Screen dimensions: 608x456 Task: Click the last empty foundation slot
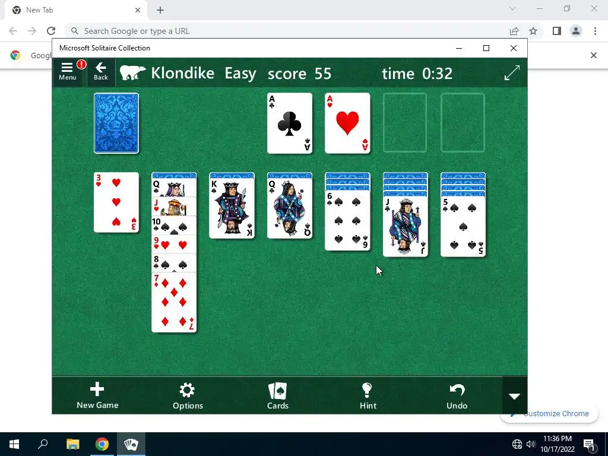point(463,123)
